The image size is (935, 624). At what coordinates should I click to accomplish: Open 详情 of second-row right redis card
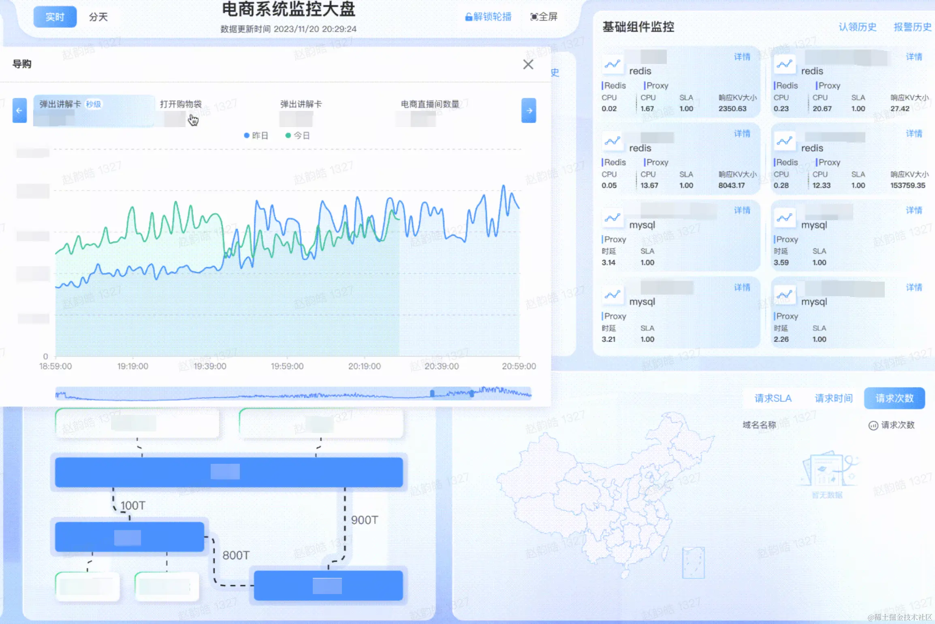pos(914,134)
